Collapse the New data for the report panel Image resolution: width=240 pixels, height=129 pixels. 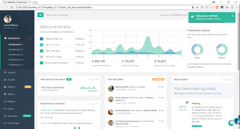tap(91, 80)
